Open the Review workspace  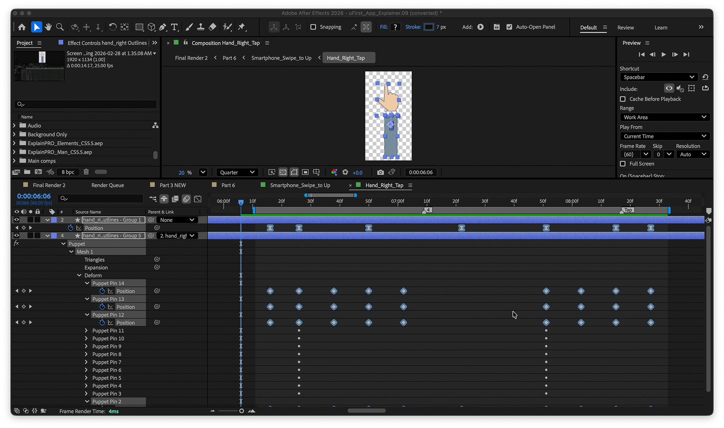pos(625,27)
